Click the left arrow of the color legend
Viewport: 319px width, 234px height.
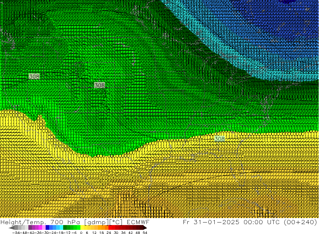tap(11, 228)
